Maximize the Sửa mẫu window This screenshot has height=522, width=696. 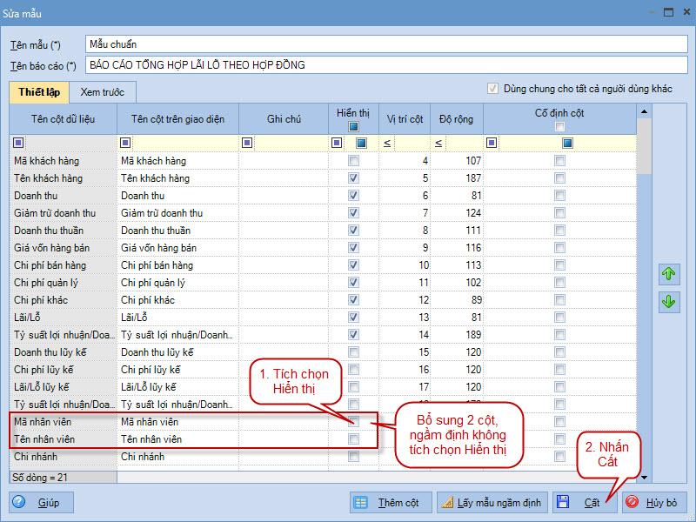[x=668, y=12]
